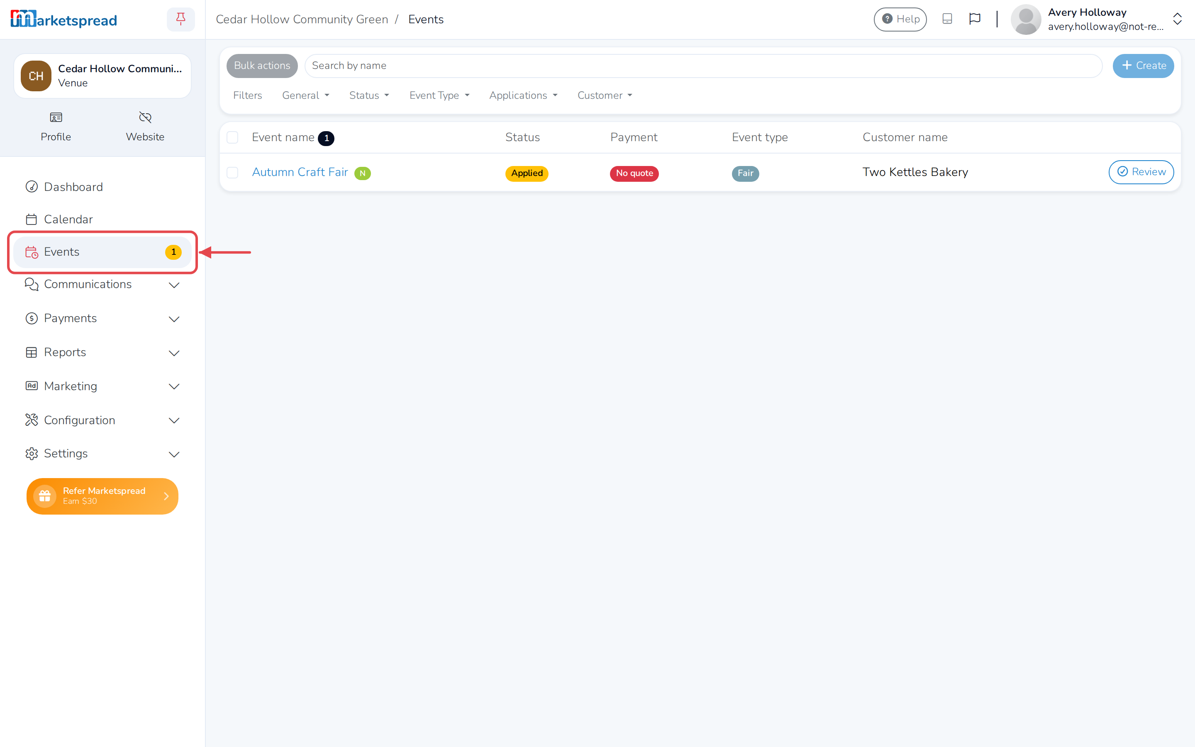Expand the Settings menu chevron
The width and height of the screenshot is (1195, 747).
pos(174,454)
